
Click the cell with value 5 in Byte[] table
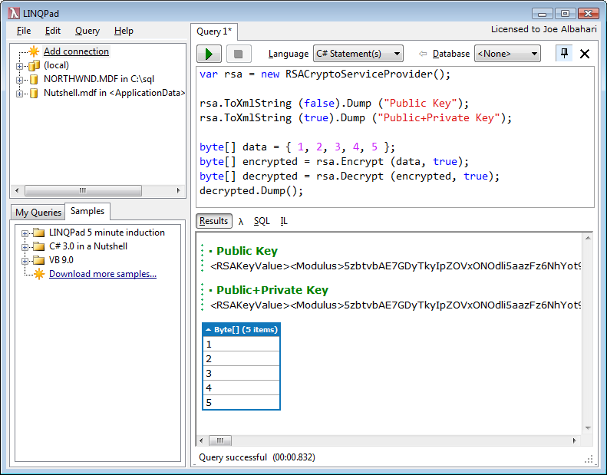pos(241,402)
